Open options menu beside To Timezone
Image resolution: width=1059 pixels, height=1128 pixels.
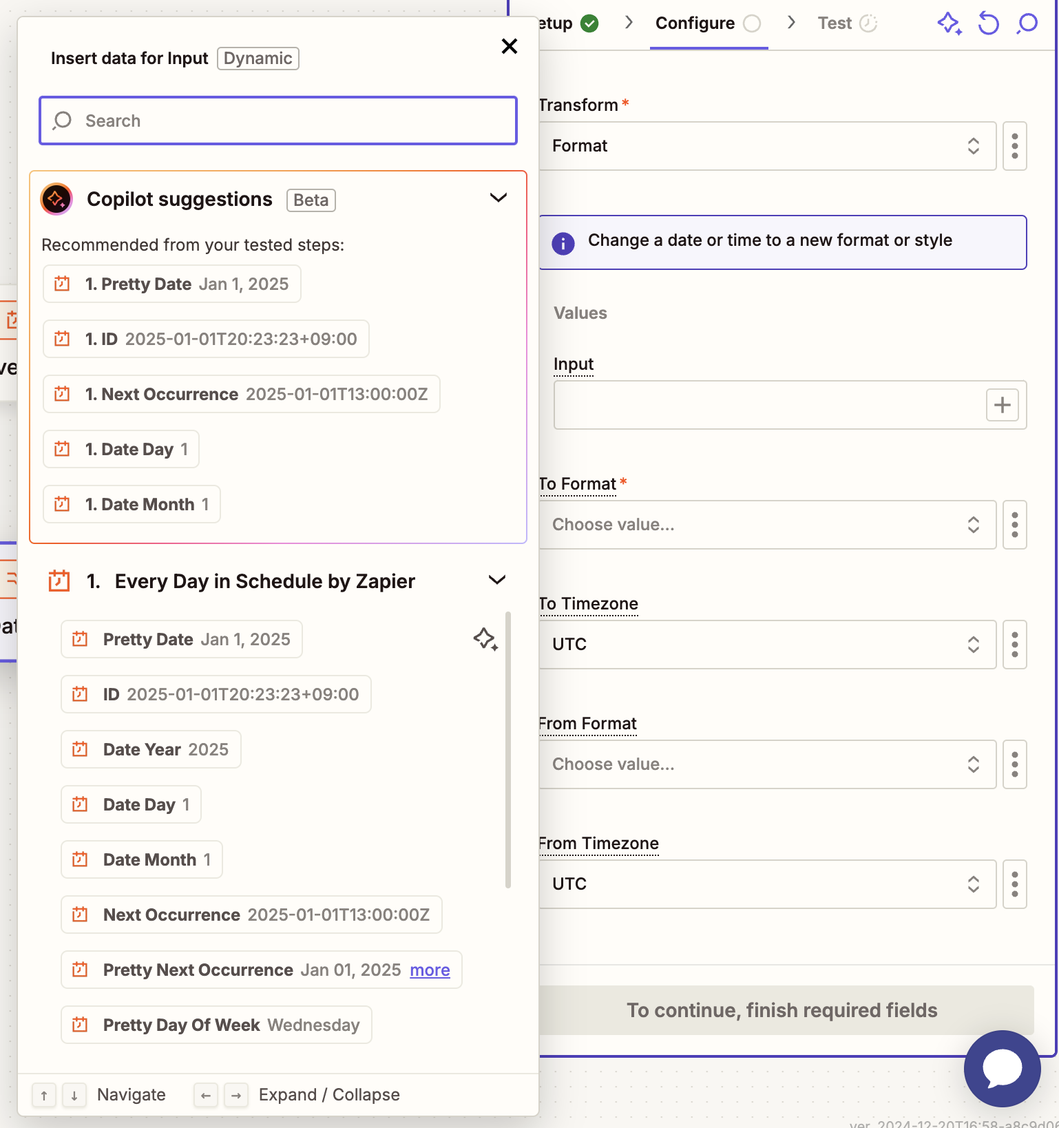pos(1015,645)
